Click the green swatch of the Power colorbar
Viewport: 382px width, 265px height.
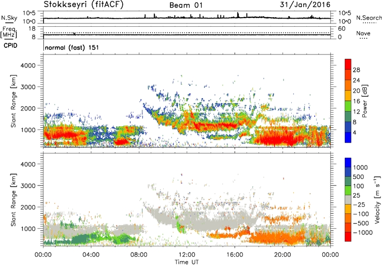[348, 106]
